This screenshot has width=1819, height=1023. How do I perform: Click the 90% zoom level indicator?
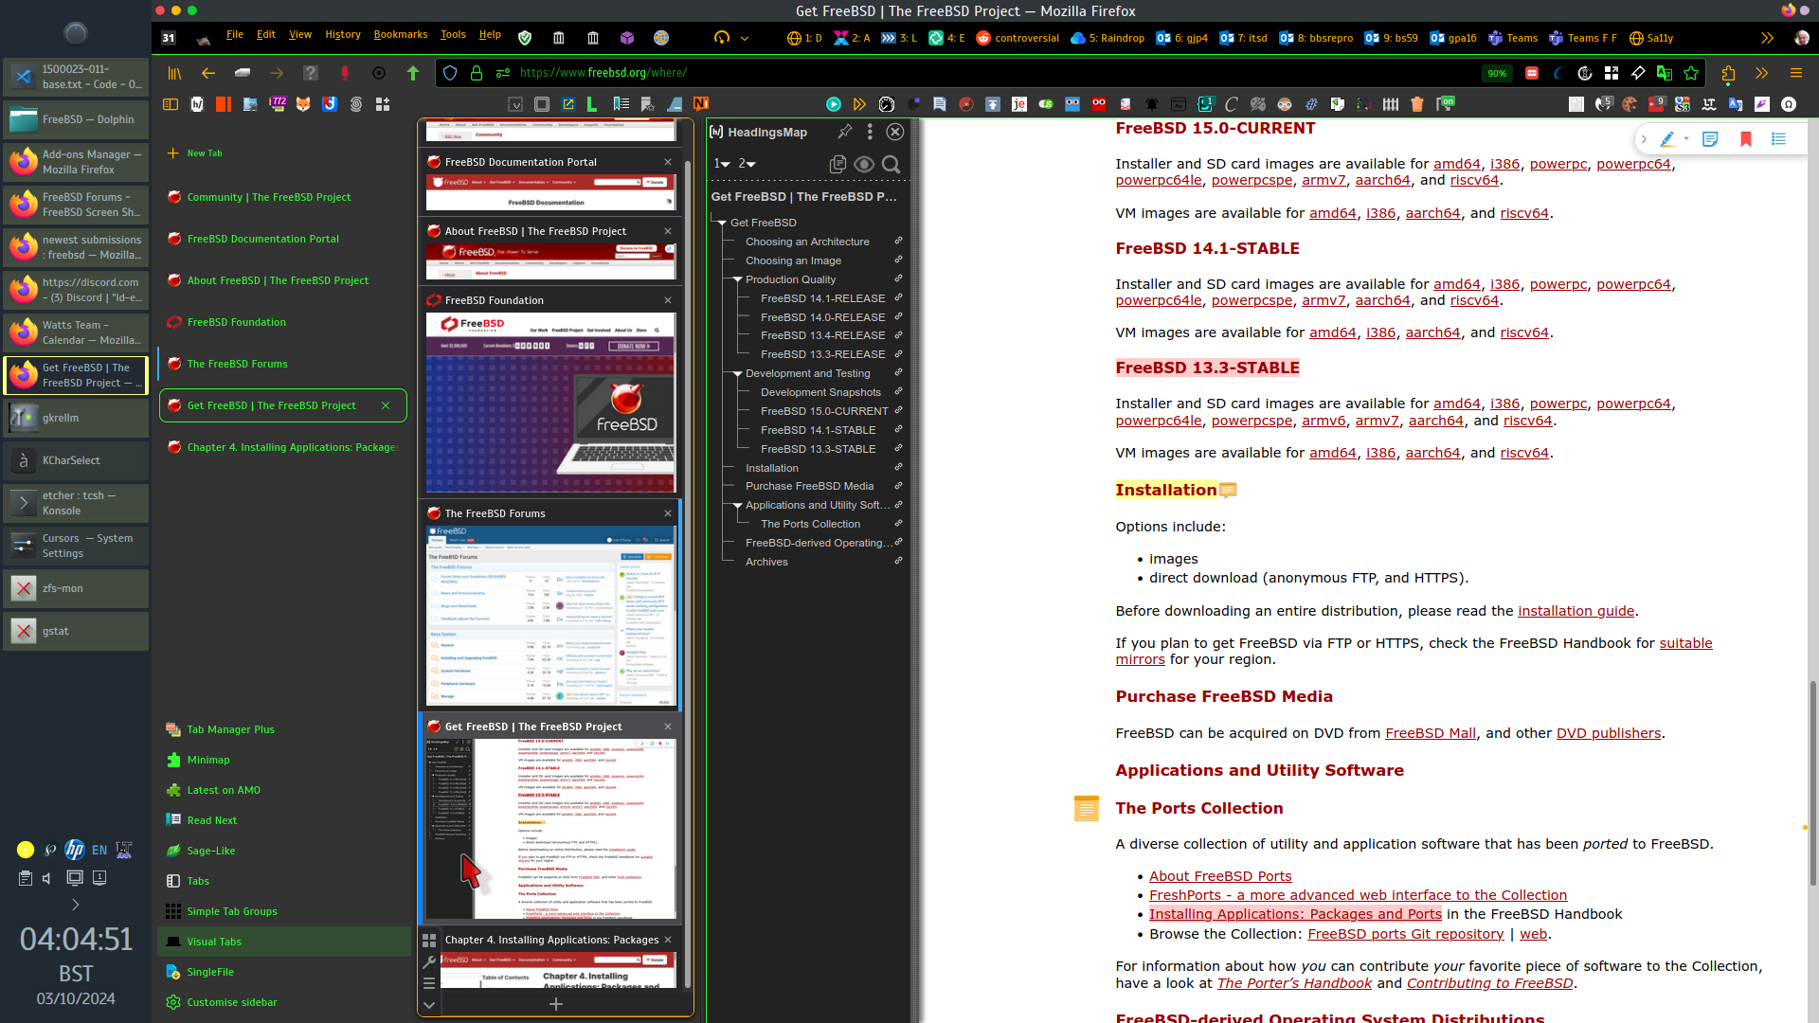[x=1497, y=73]
